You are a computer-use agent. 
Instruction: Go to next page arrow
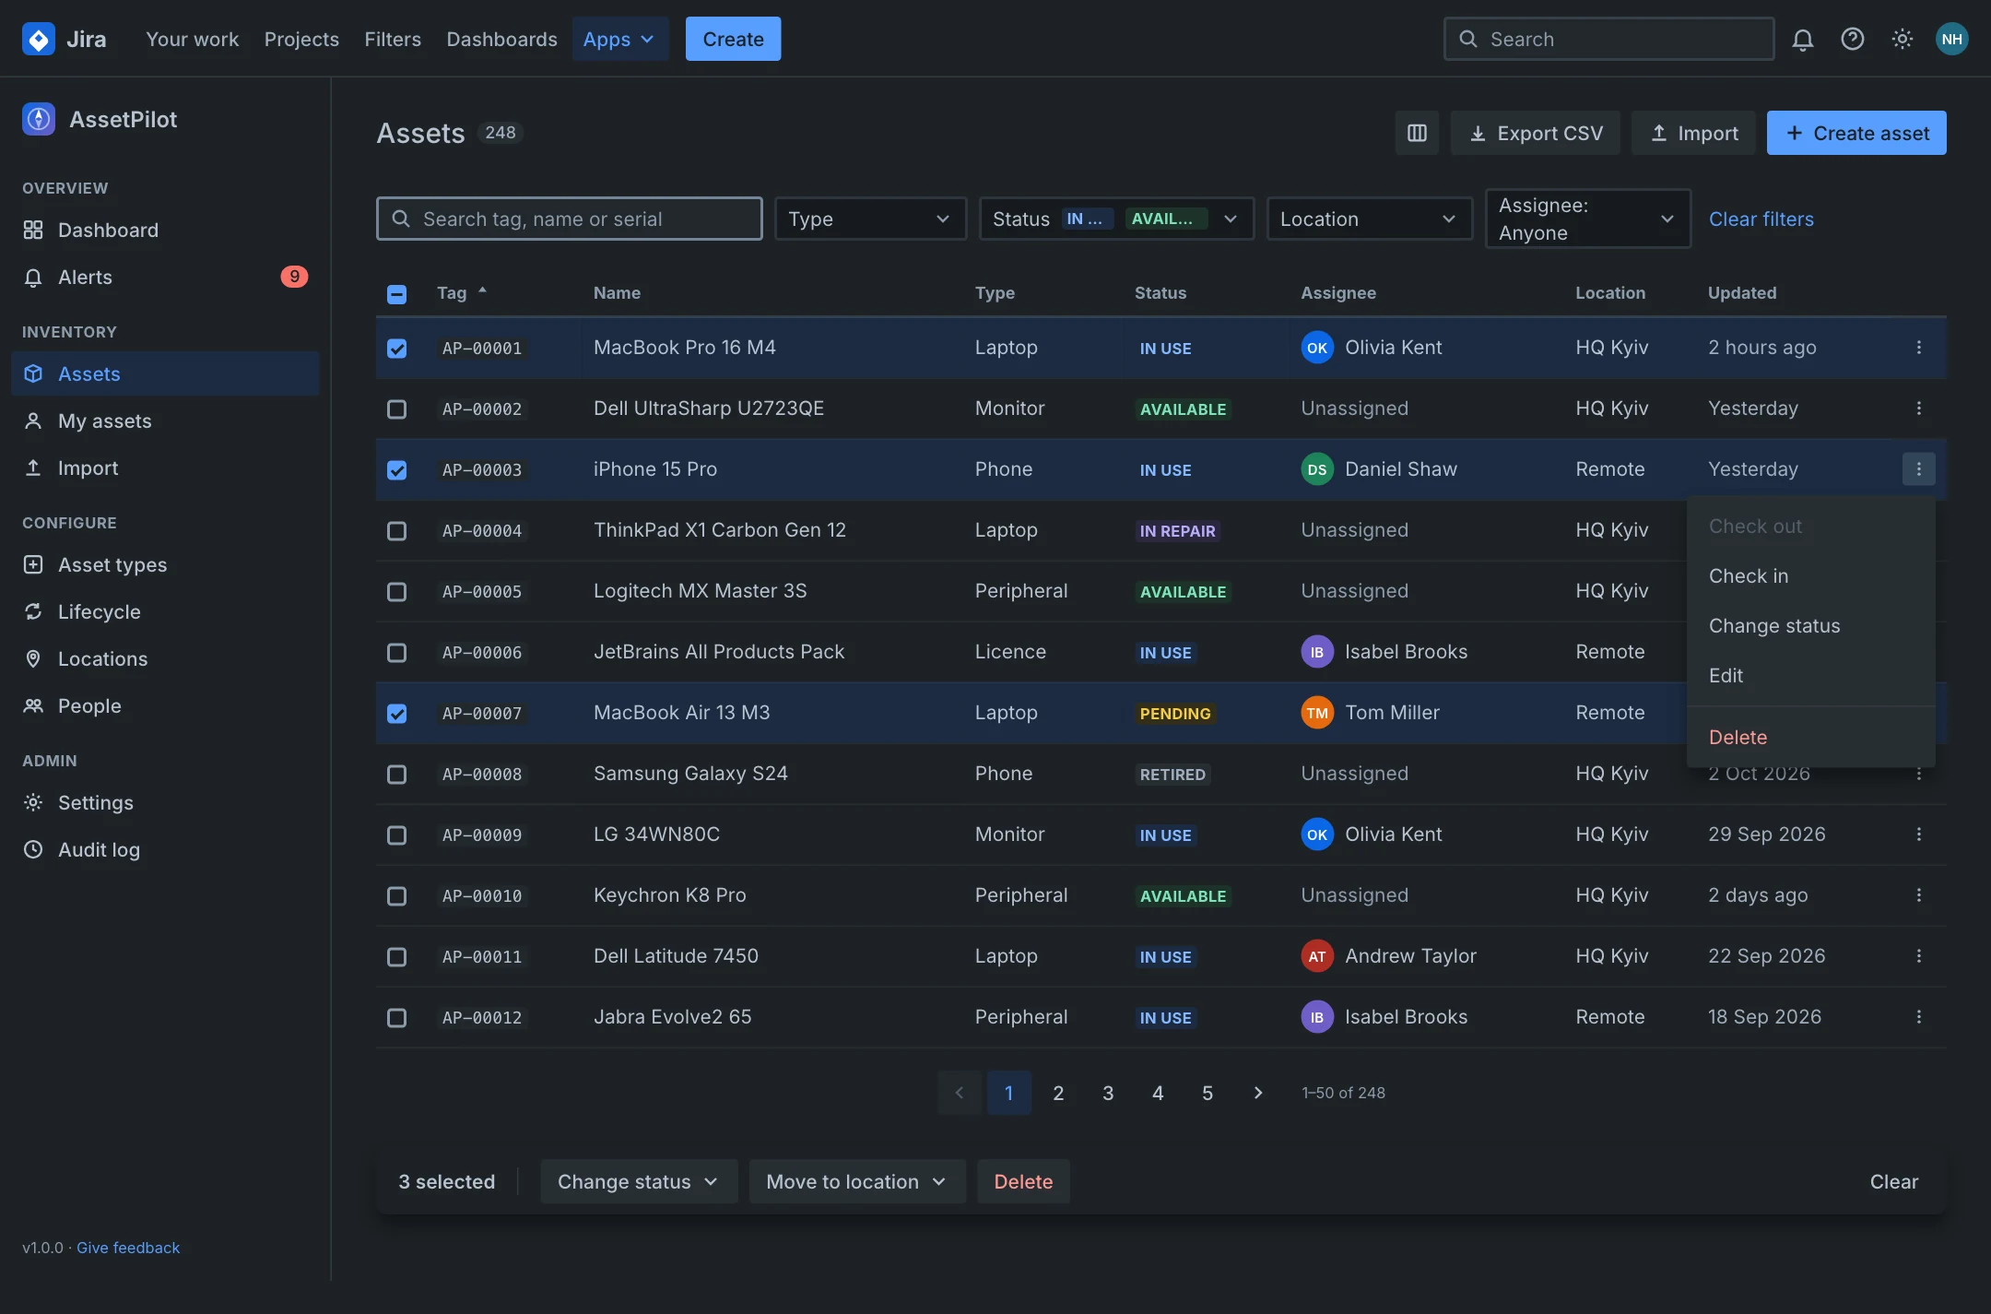pyautogui.click(x=1257, y=1093)
